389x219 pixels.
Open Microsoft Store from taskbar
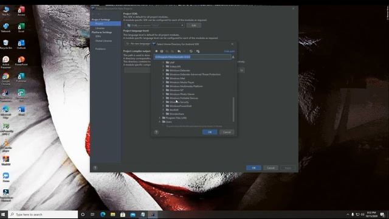tap(123, 214)
